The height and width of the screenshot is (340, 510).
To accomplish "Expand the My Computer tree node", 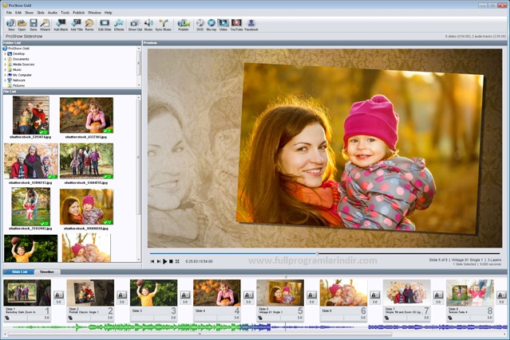I will click(x=5, y=75).
